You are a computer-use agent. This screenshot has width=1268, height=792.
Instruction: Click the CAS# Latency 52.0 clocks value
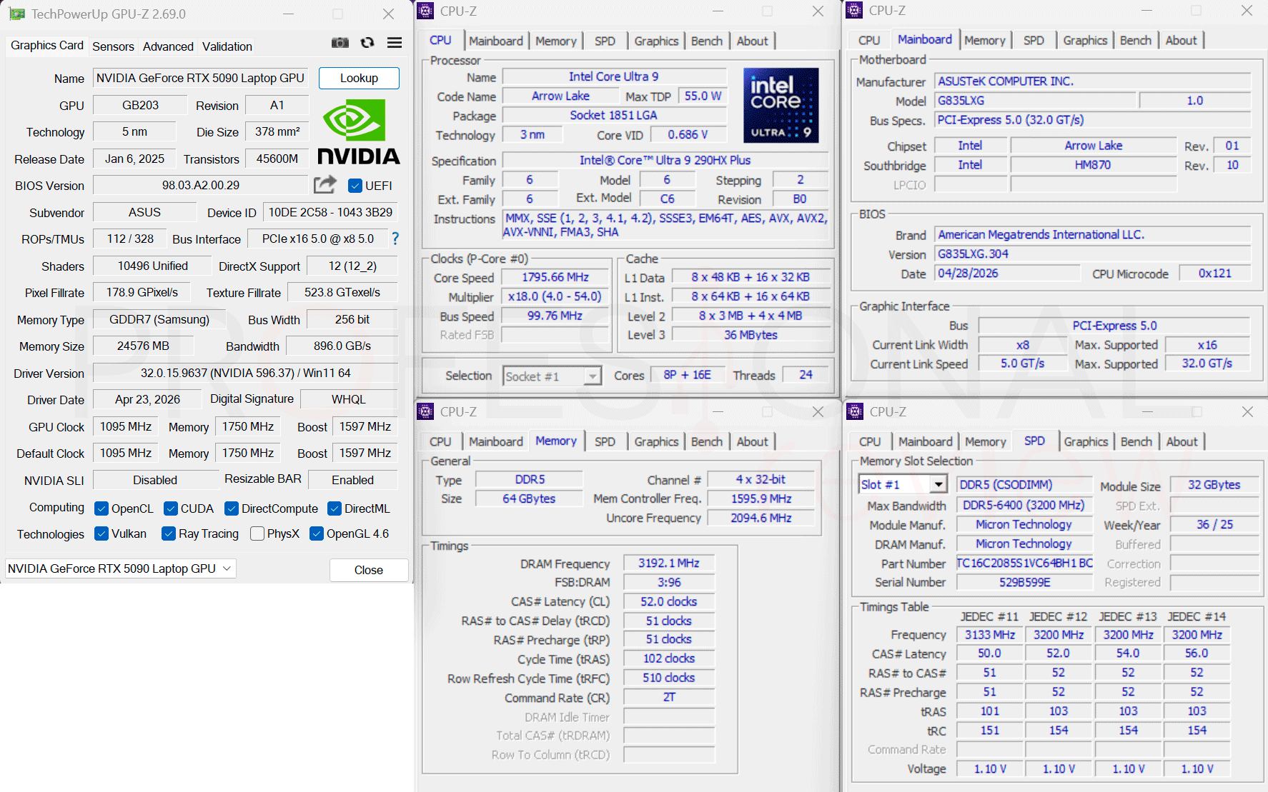pos(669,601)
